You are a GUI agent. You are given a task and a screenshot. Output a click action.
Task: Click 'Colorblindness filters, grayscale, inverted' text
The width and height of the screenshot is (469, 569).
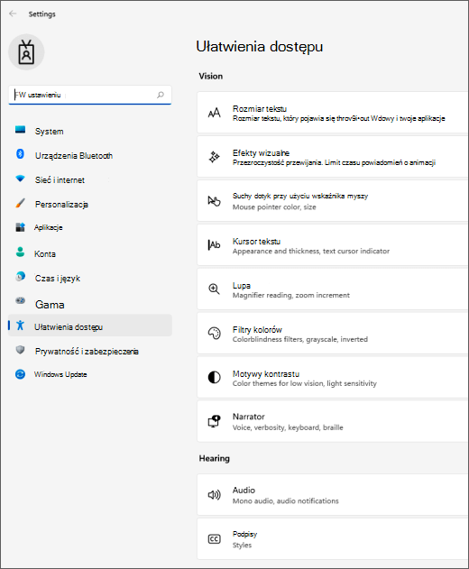pyautogui.click(x=299, y=339)
